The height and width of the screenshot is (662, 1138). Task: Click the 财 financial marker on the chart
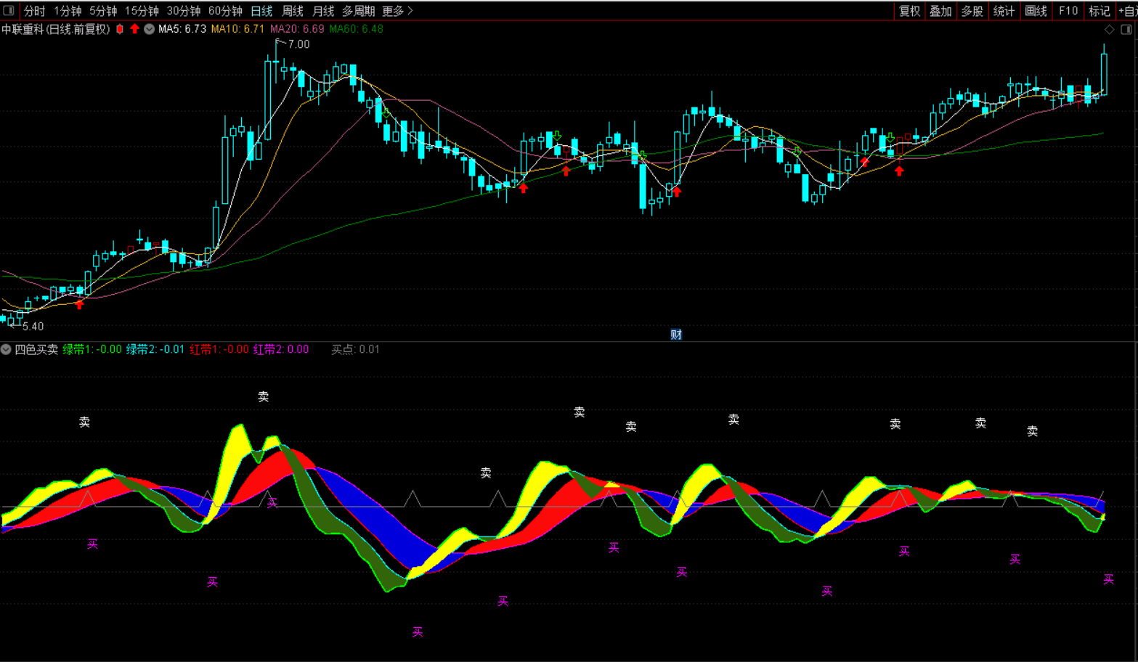pos(676,335)
